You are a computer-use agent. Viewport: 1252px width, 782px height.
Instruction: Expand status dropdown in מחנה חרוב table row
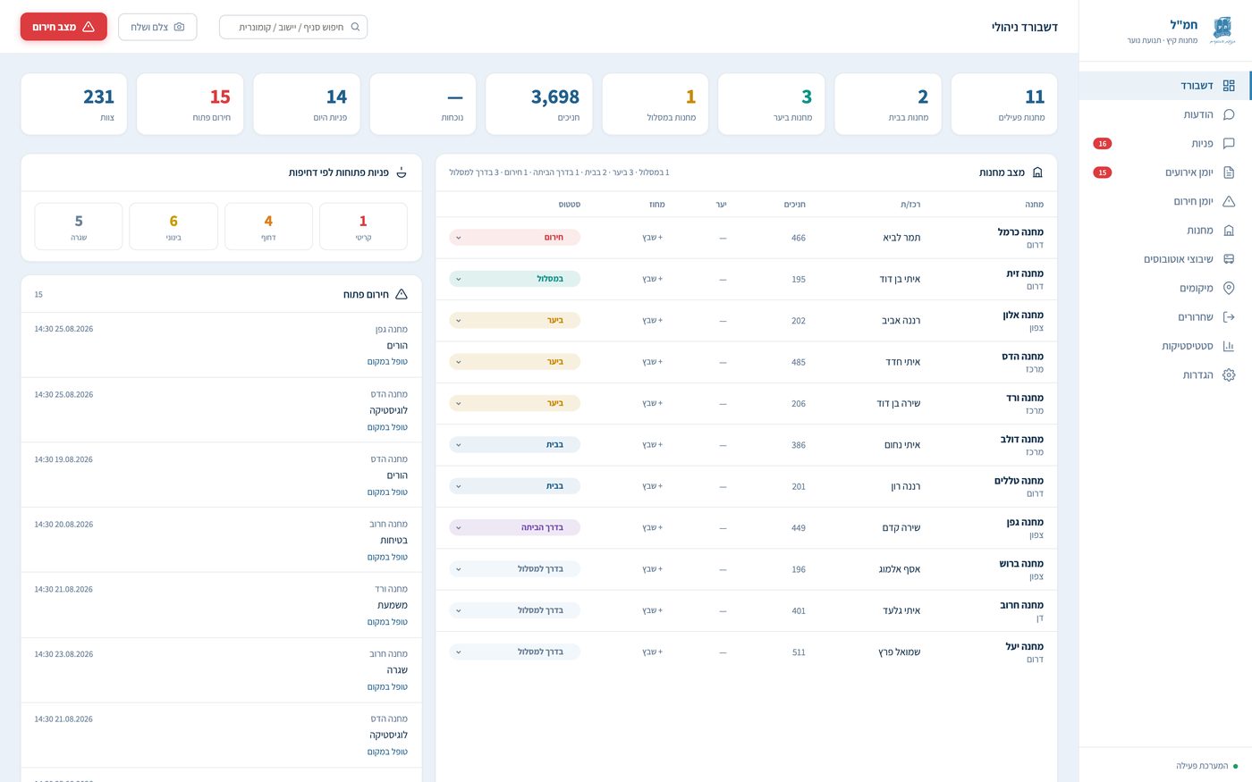(x=515, y=610)
